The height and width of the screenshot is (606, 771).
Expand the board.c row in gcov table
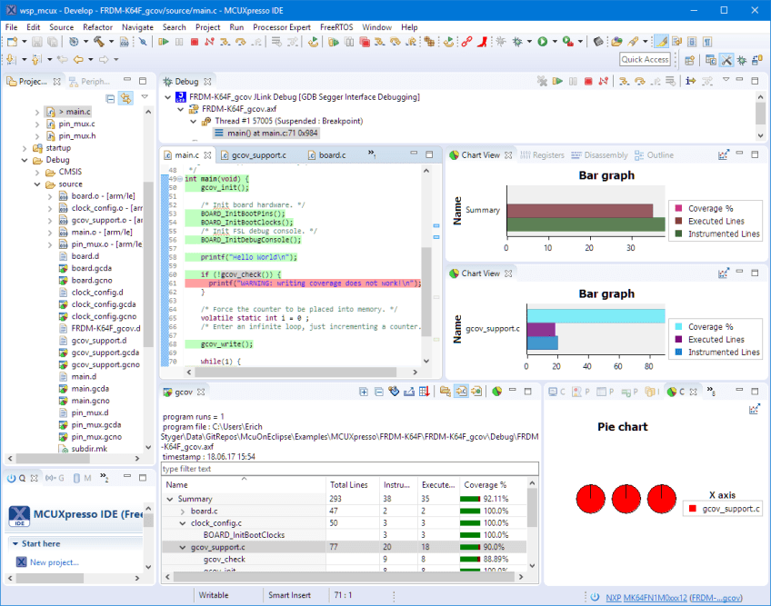pos(183,512)
